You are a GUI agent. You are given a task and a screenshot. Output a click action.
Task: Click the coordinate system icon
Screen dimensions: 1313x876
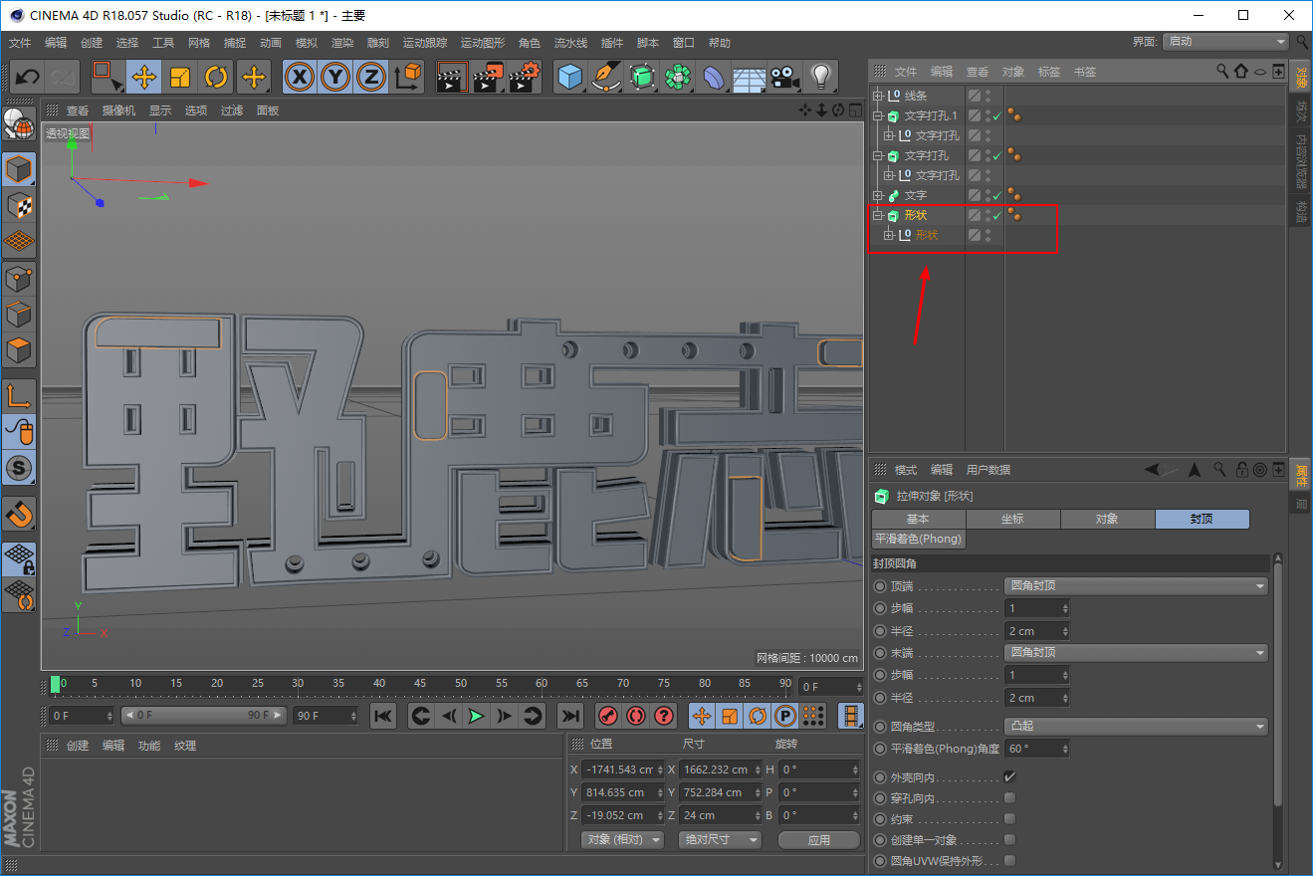pos(408,77)
